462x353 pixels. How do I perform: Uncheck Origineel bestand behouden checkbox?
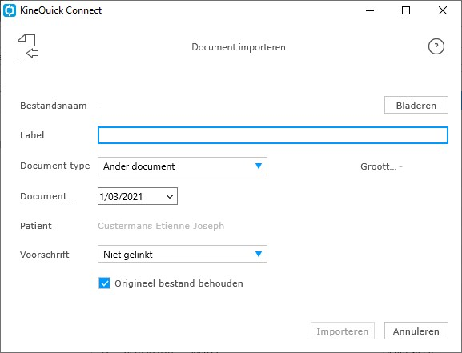(104, 283)
